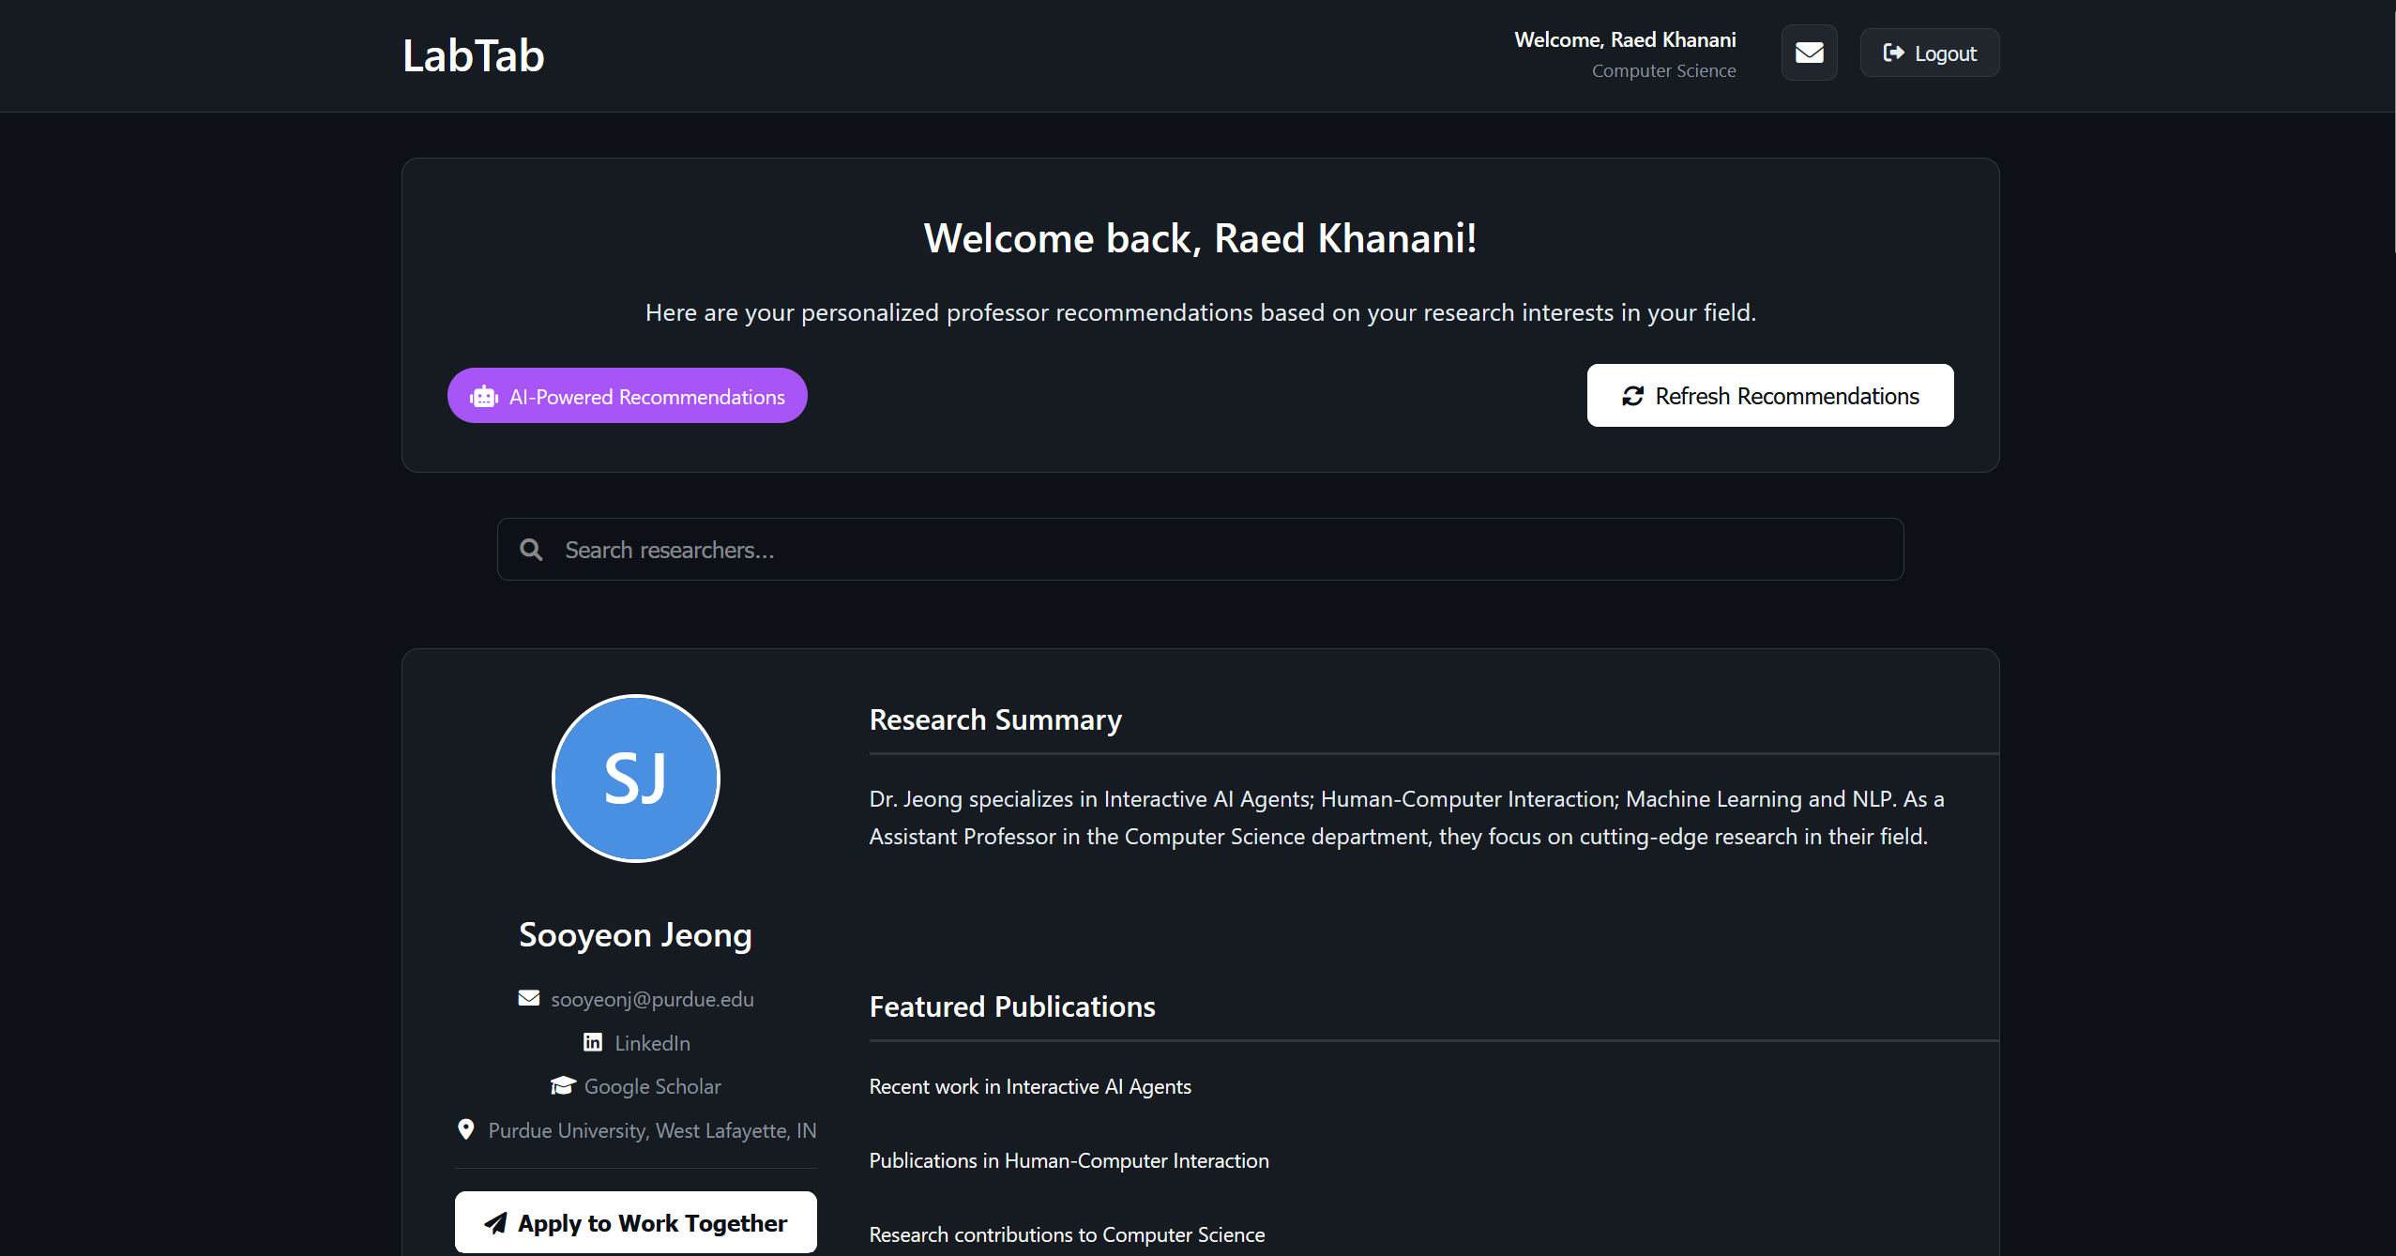
Task: Click the SJ avatar circle
Action: coord(636,779)
